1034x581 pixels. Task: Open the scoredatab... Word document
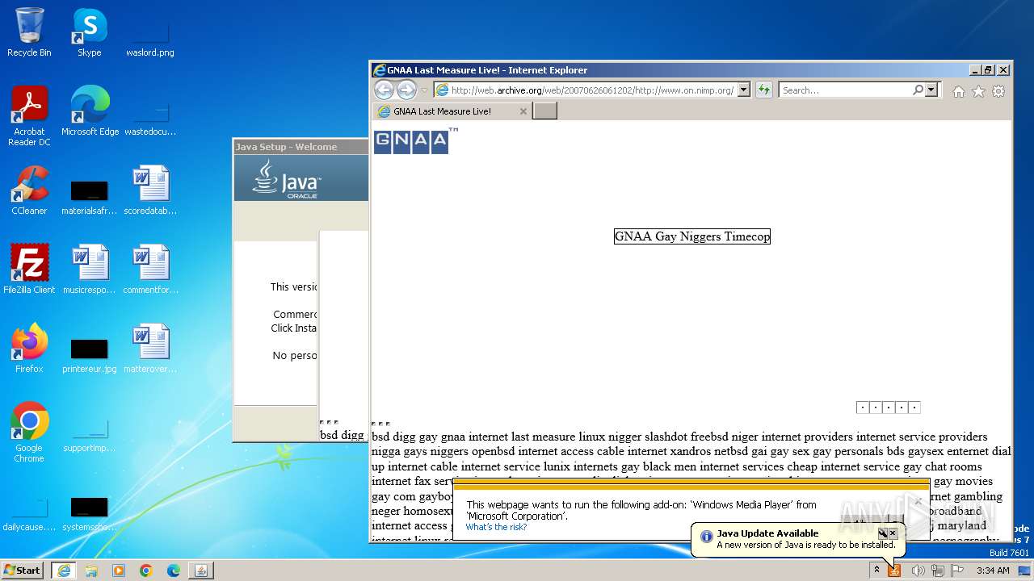click(x=150, y=190)
